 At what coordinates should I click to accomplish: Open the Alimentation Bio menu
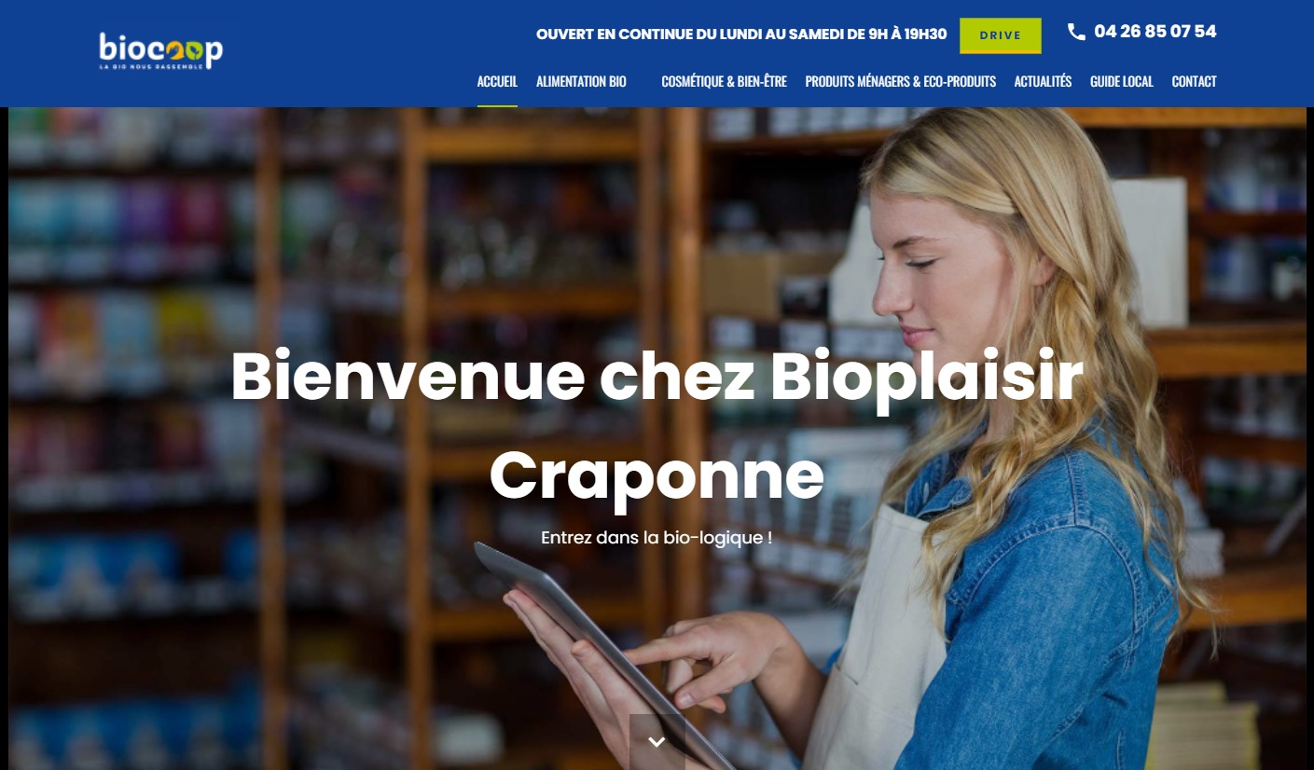tap(581, 82)
